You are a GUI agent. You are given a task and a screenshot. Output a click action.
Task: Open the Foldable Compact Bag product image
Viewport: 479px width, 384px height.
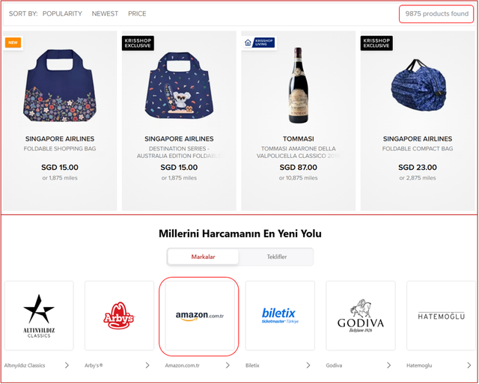(418, 82)
